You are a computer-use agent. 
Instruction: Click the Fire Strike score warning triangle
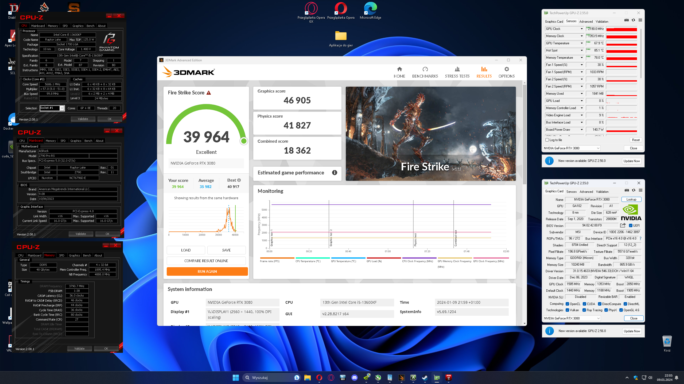coord(209,93)
